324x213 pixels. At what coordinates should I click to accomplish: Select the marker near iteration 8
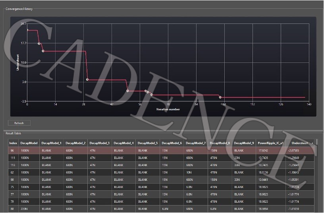(43, 51)
